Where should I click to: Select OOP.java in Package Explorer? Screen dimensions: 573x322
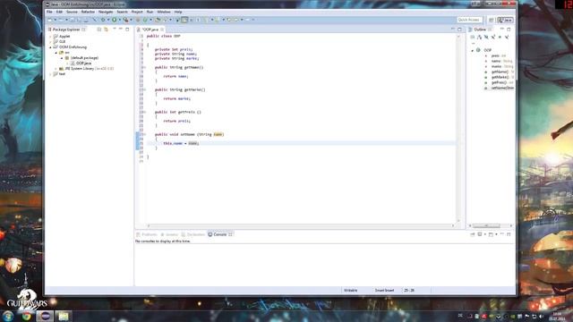[83, 64]
